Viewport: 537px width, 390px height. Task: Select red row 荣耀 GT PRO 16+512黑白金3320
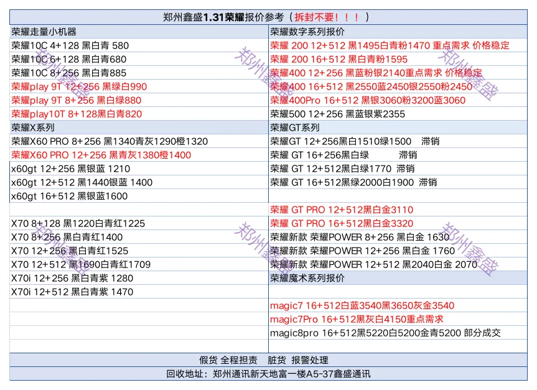(x=398, y=223)
